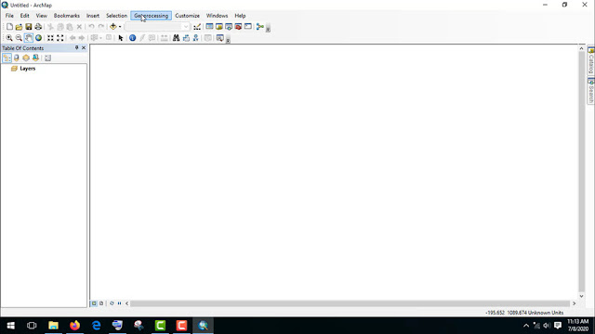Open the Edit menu
The height and width of the screenshot is (334, 595).
point(25,16)
